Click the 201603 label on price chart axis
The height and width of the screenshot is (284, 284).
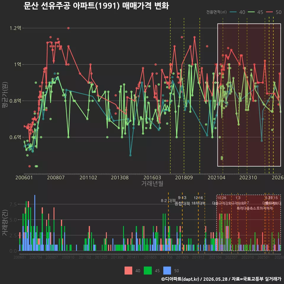(x=152, y=177)
